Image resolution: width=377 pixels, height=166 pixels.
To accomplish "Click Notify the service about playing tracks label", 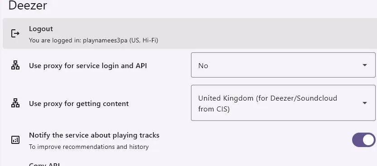I will tap(94, 135).
